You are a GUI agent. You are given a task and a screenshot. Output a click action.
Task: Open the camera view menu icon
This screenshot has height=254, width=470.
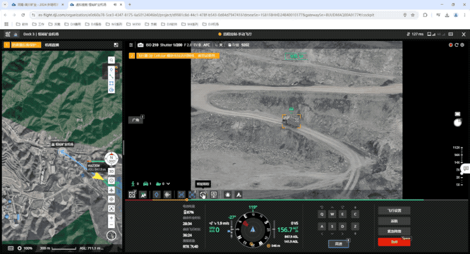(131, 45)
